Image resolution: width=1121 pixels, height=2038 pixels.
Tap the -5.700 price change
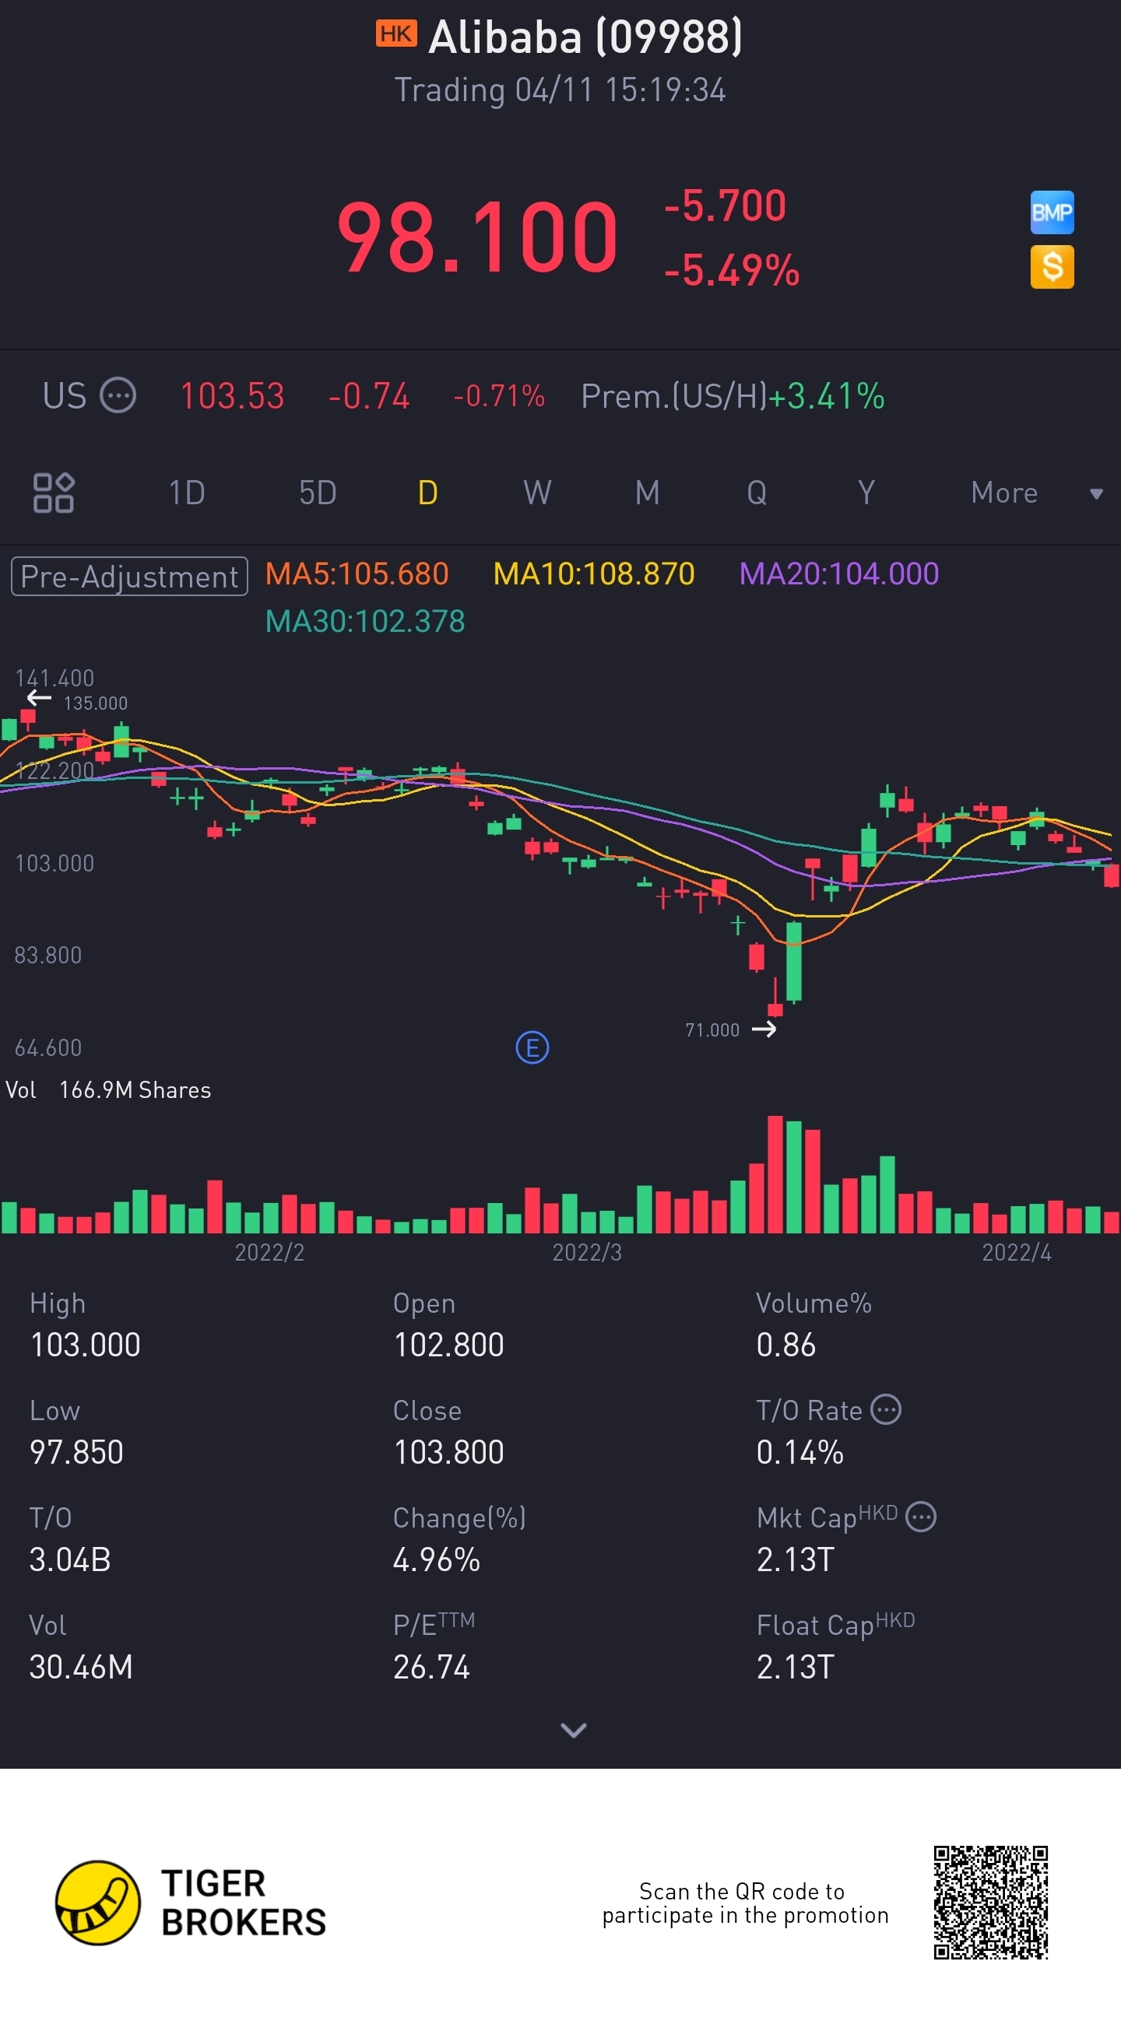pyautogui.click(x=726, y=205)
